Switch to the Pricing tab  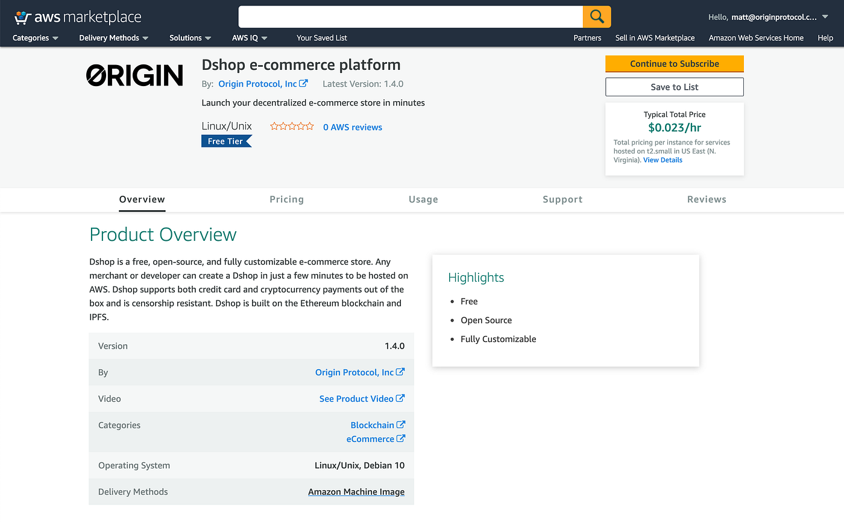[286, 199]
